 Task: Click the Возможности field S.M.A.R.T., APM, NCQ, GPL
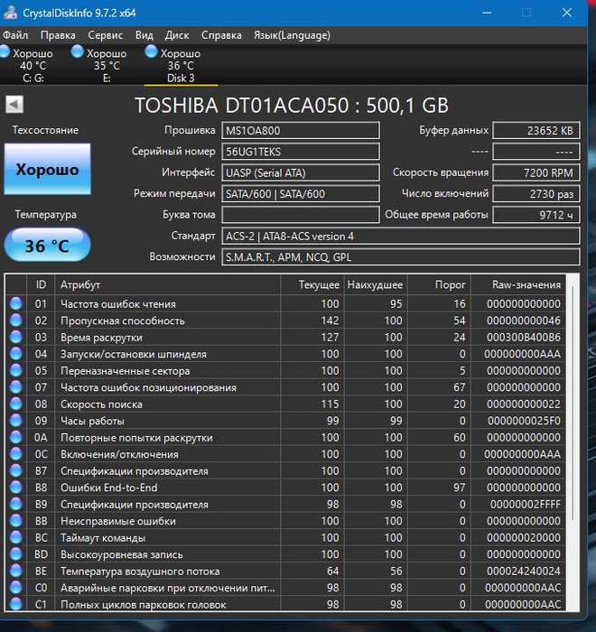[401, 257]
